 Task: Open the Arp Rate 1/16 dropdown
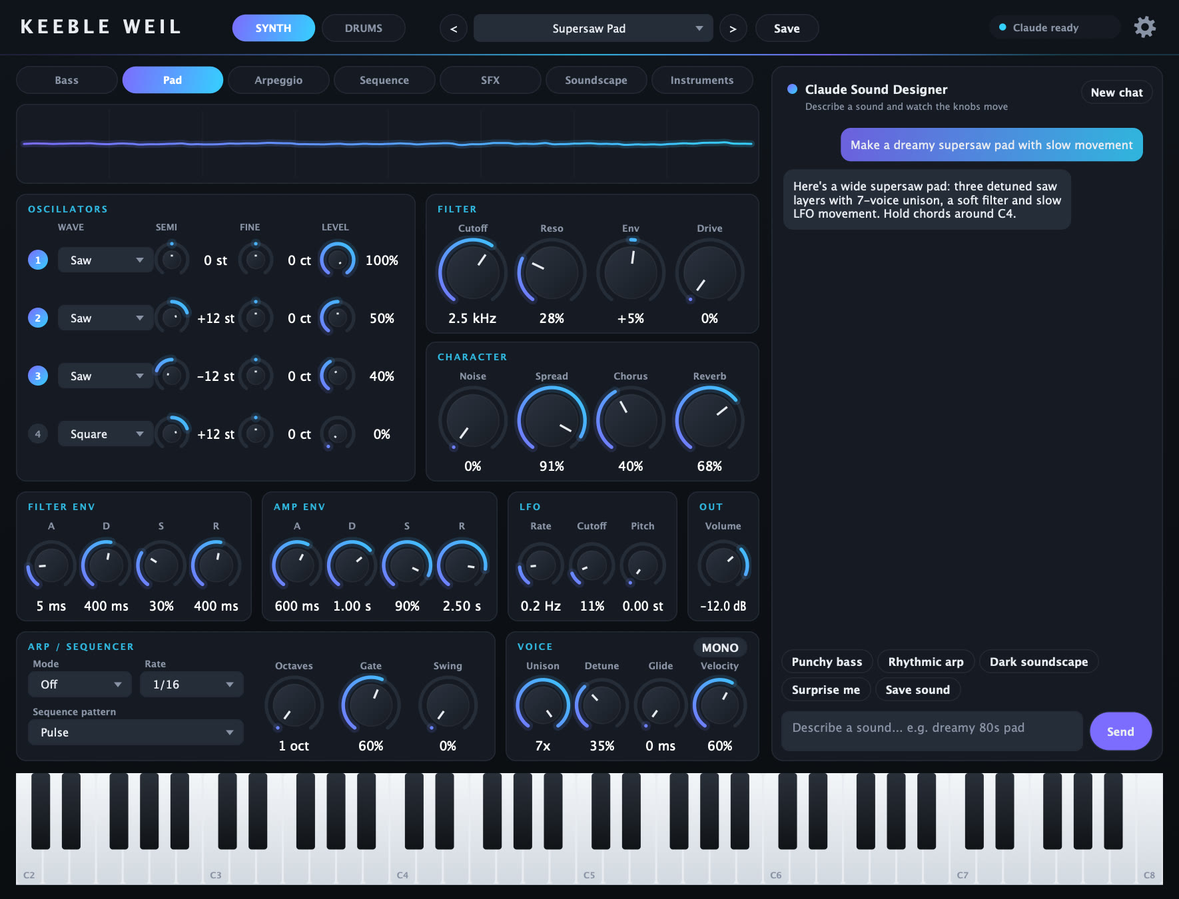[x=192, y=685]
